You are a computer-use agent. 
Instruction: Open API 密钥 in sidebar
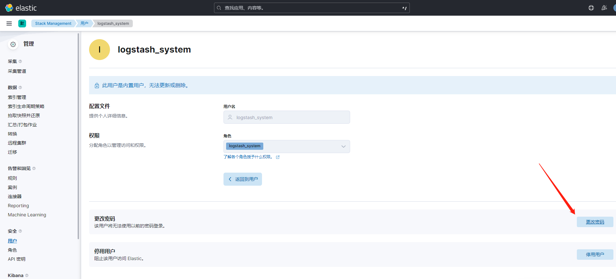pos(17,259)
